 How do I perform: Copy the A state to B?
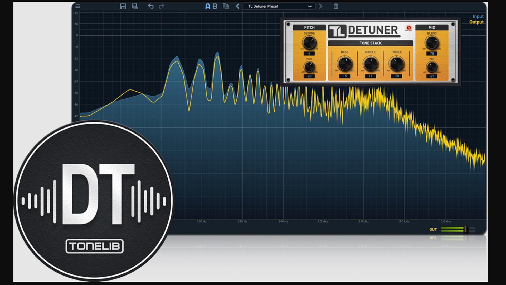(x=226, y=6)
